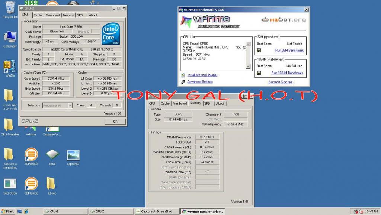Click the memory type value DDR3
Image resolution: width=381 pixels, height=215 pixels.
[178, 114]
